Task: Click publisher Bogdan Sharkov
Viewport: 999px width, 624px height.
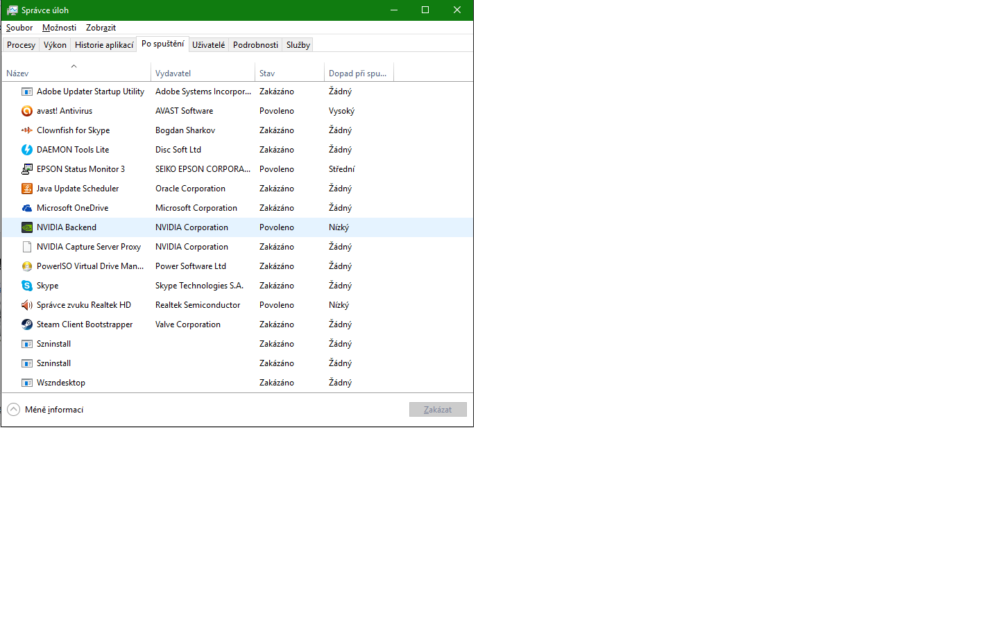Action: coord(185,130)
